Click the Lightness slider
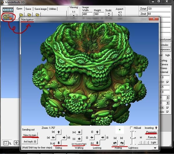The height and width of the screenshot is (154, 174). (x=133, y=138)
